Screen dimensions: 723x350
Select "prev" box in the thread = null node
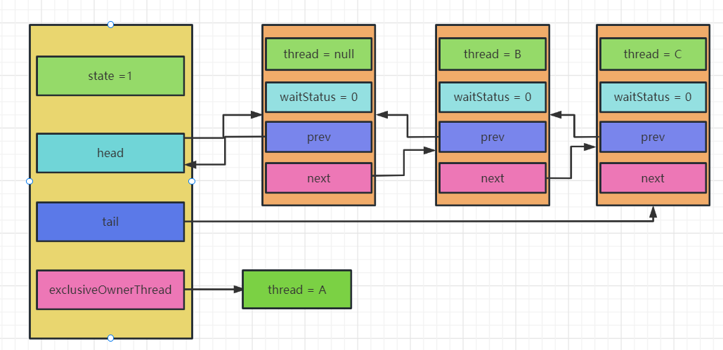(318, 137)
